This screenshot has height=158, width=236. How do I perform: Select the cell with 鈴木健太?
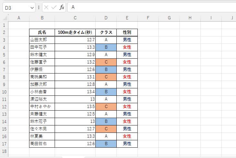coord(42,55)
